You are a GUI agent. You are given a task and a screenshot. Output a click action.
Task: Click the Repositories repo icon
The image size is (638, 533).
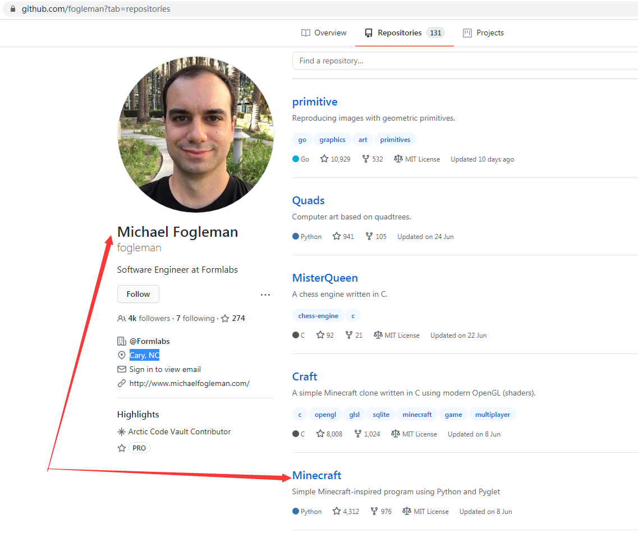click(x=369, y=33)
